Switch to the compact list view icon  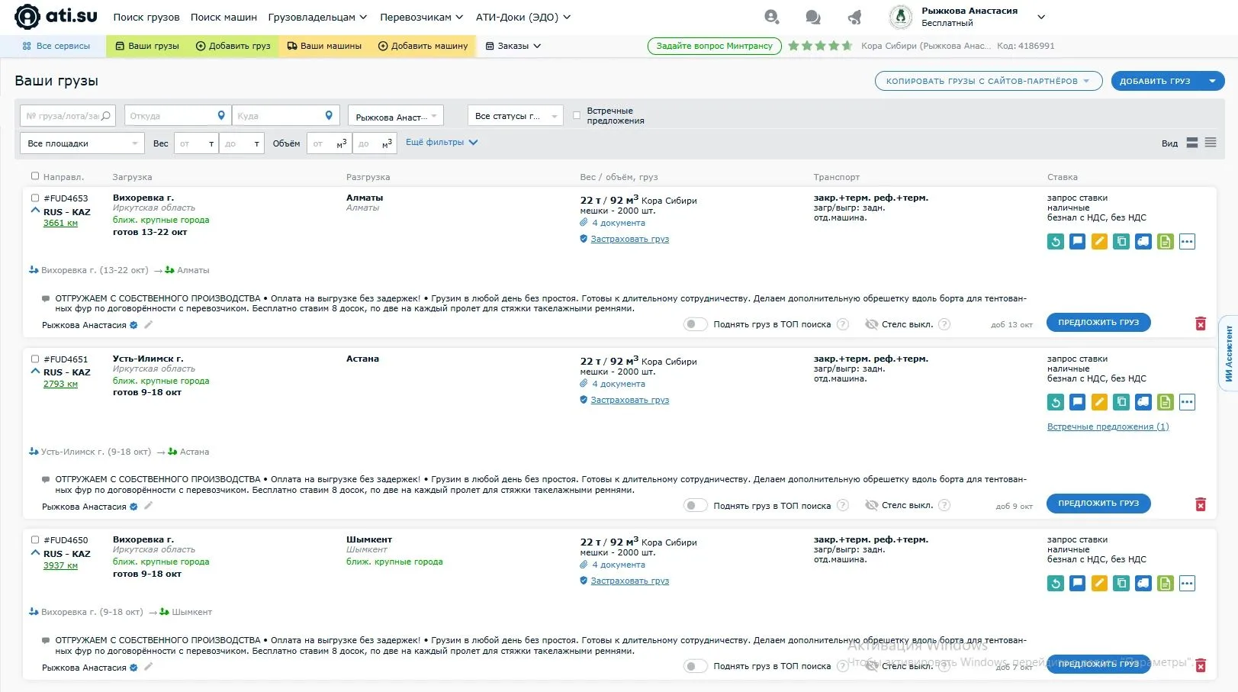tap(1211, 143)
